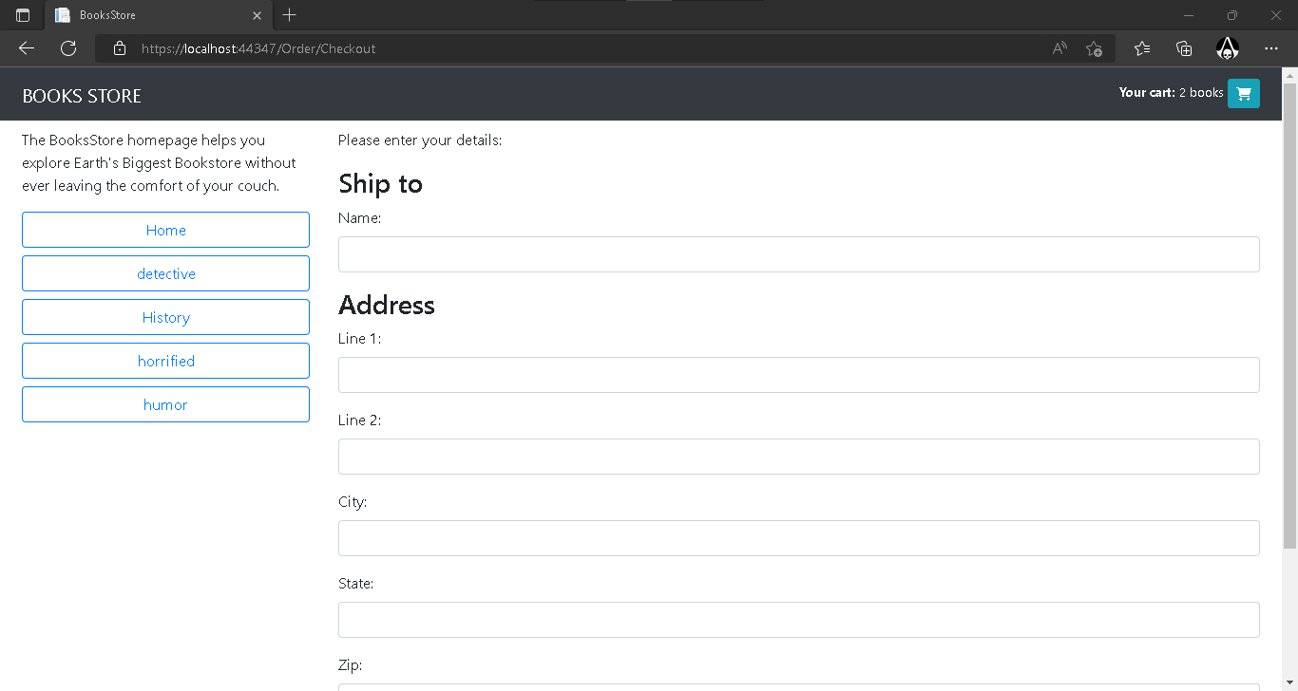The image size is (1298, 691).
Task: Open the shopping cart icon button
Action: [1243, 93]
